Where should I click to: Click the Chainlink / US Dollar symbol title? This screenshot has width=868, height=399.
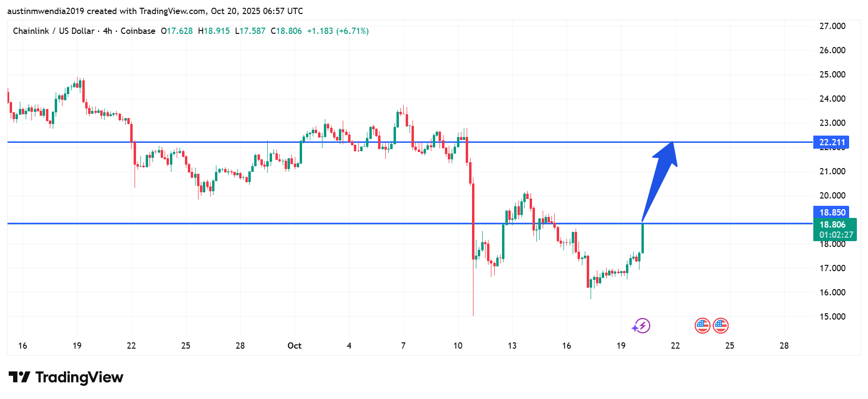click(x=53, y=31)
